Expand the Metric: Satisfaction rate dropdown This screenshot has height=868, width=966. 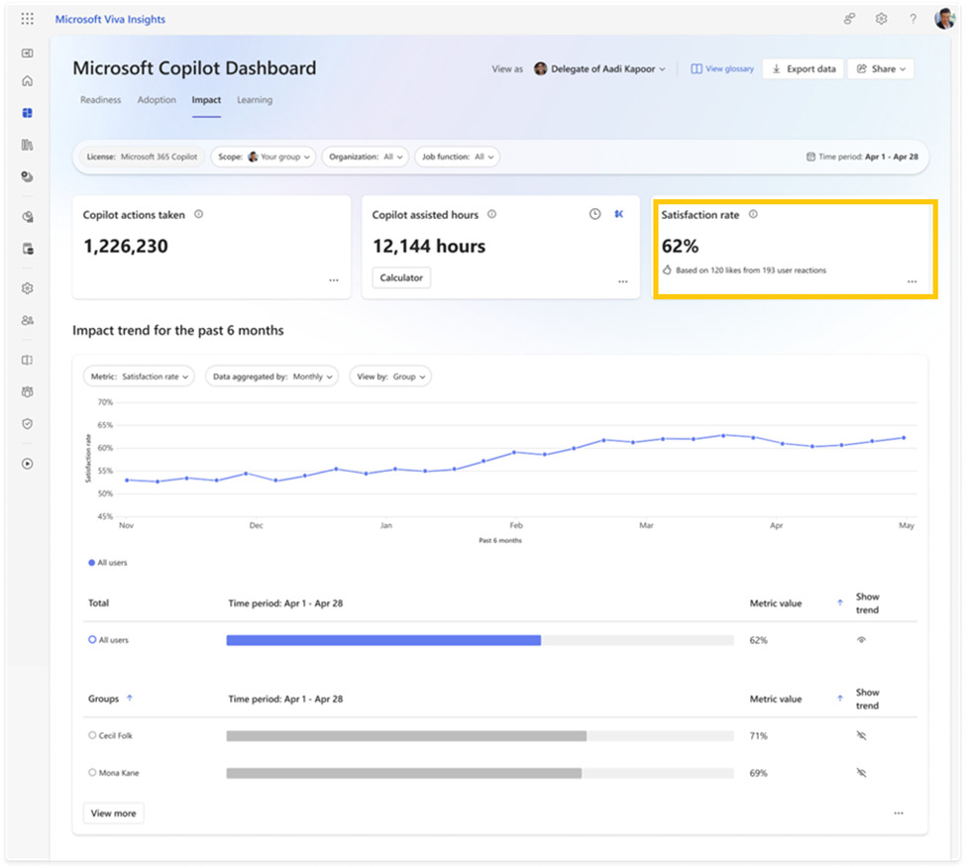[140, 377]
